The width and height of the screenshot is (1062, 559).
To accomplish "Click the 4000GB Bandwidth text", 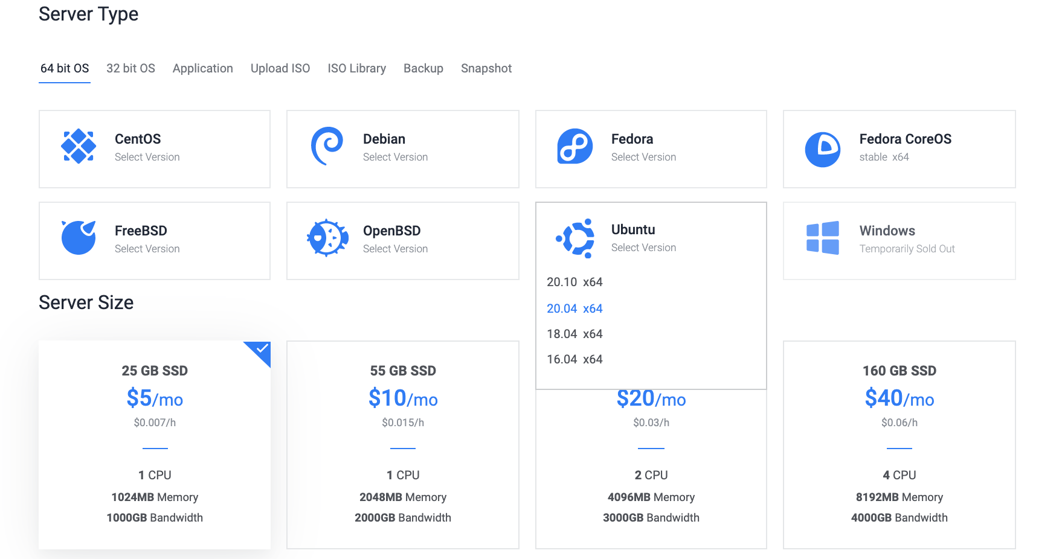I will click(x=899, y=518).
